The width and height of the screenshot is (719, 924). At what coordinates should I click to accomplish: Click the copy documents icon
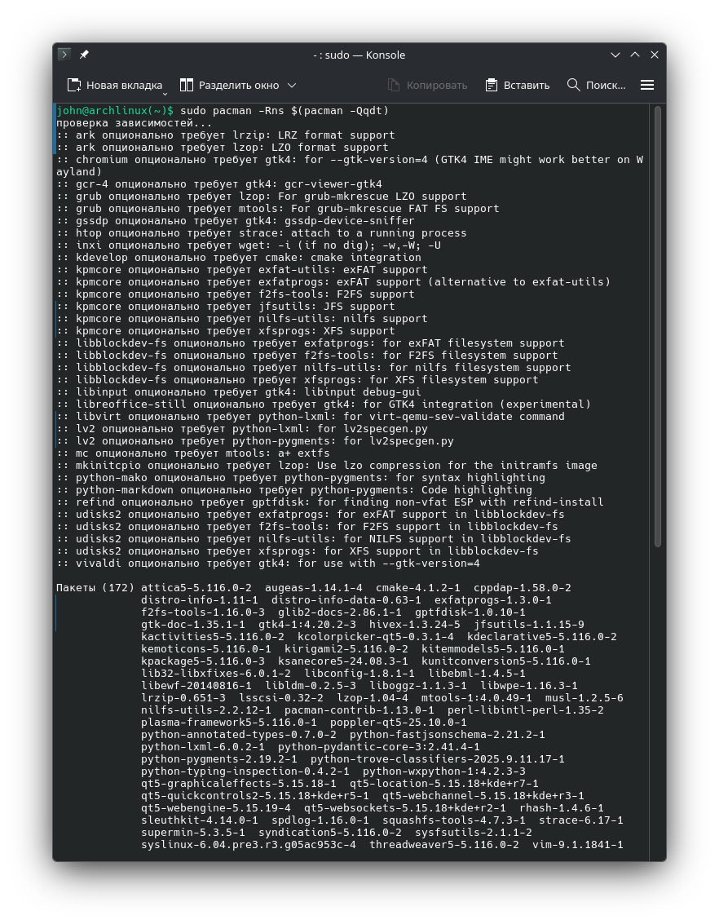394,86
